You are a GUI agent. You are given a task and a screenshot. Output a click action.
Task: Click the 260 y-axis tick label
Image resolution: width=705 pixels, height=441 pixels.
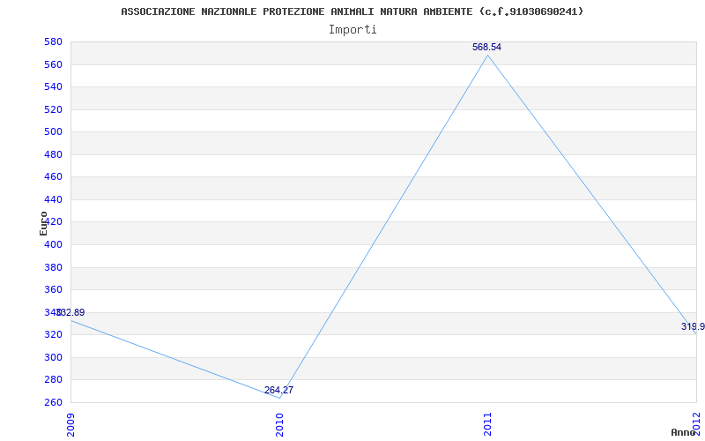click(53, 402)
